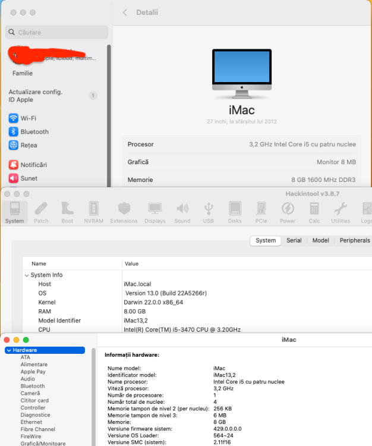Click the notification badge 1 in Settings sidebar
The height and width of the screenshot is (446, 372).
click(x=93, y=96)
